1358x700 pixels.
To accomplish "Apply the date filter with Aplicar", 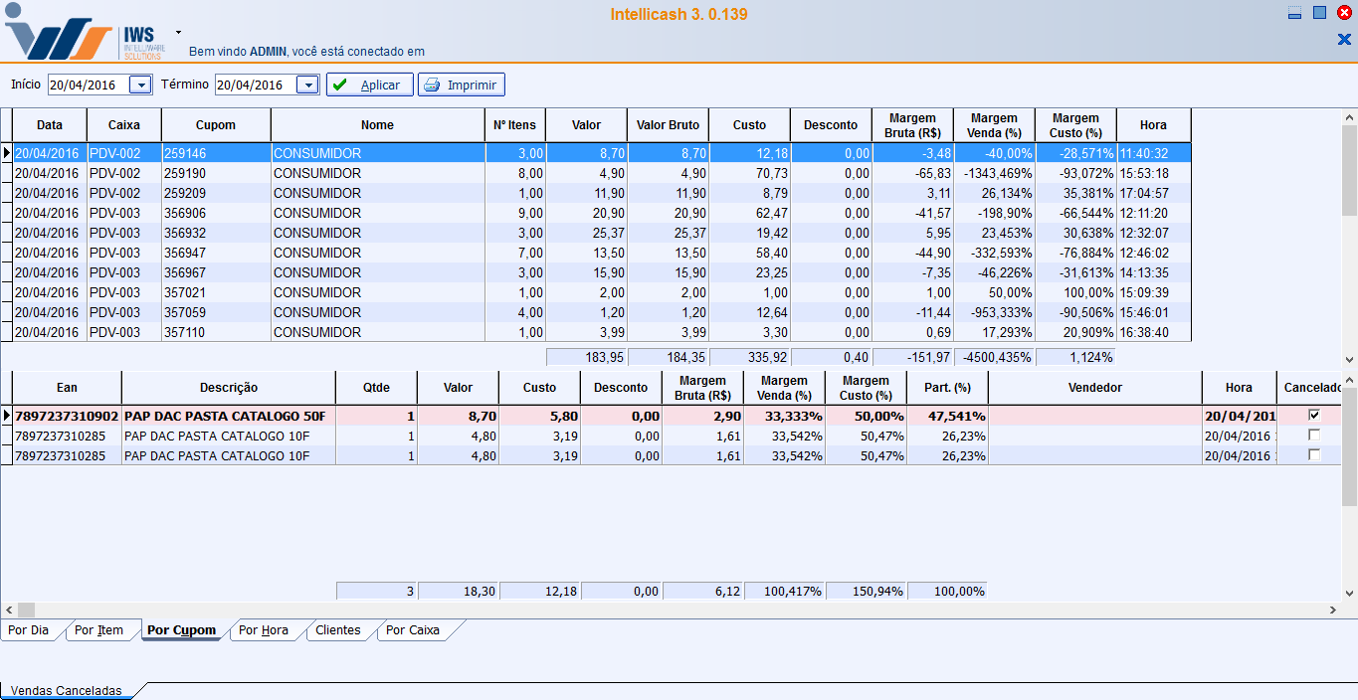I will pos(369,86).
